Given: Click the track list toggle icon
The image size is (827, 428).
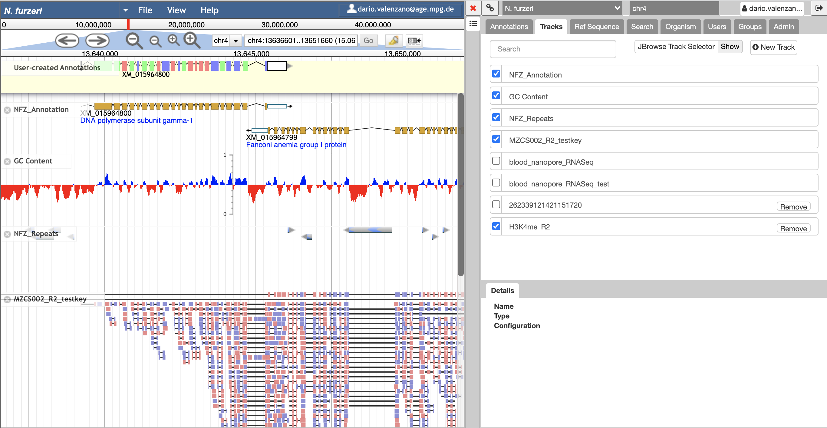Looking at the screenshot, I should pyautogui.click(x=473, y=24).
